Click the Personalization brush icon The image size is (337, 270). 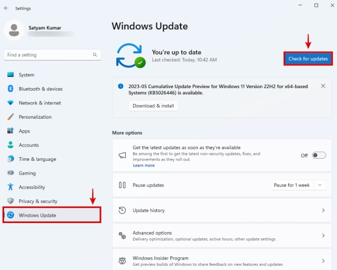click(11, 117)
